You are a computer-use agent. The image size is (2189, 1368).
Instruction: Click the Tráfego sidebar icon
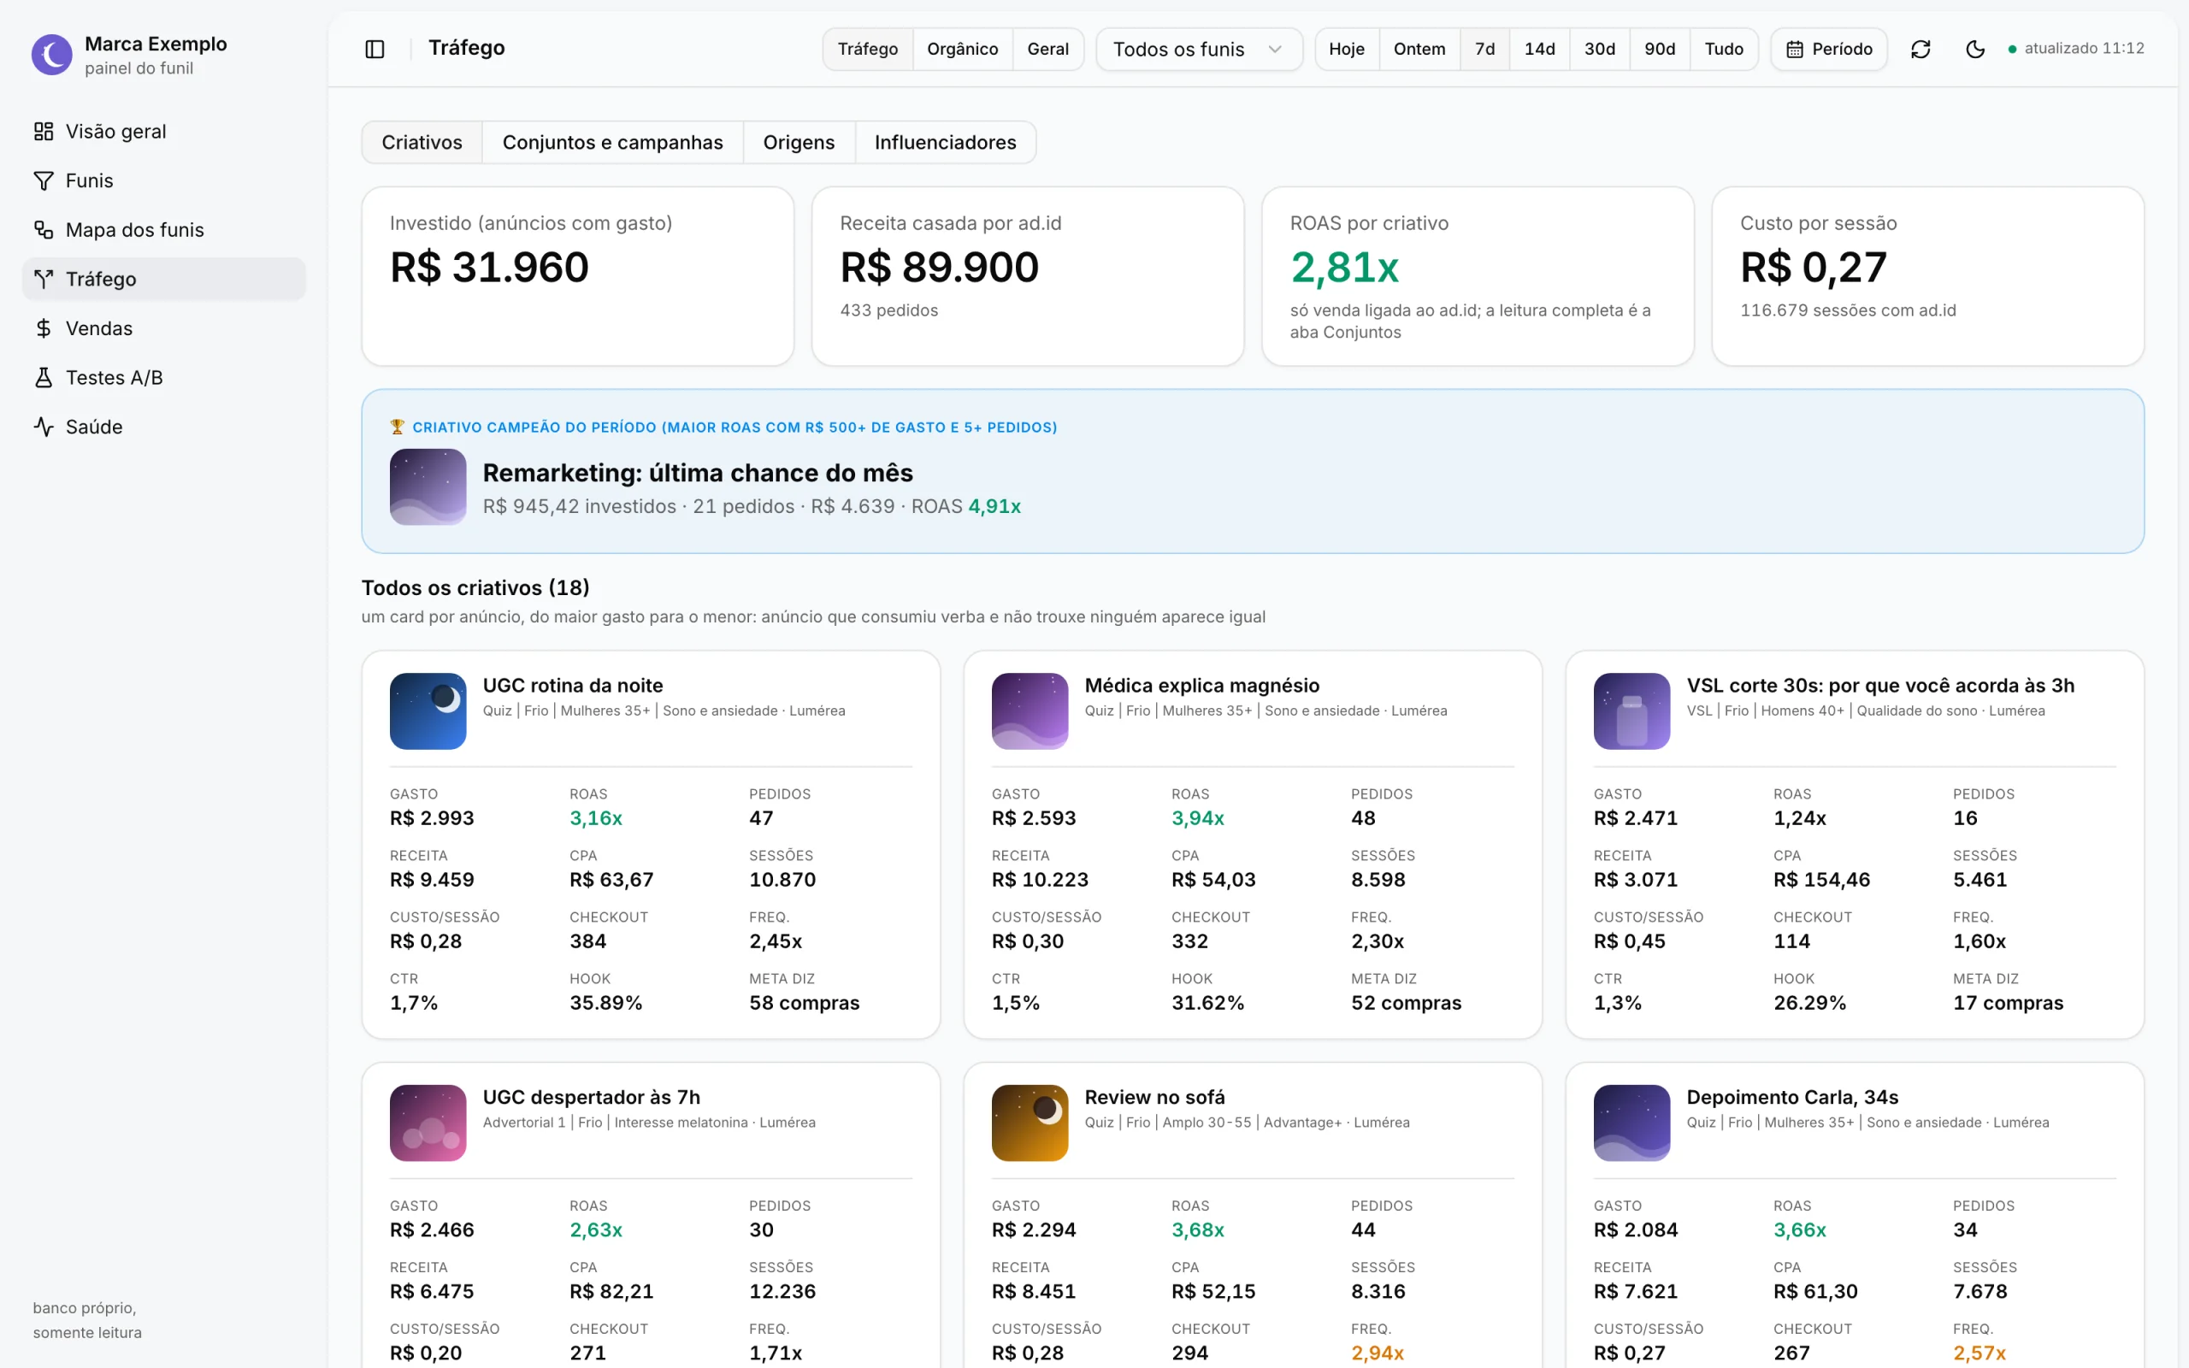click(x=44, y=279)
